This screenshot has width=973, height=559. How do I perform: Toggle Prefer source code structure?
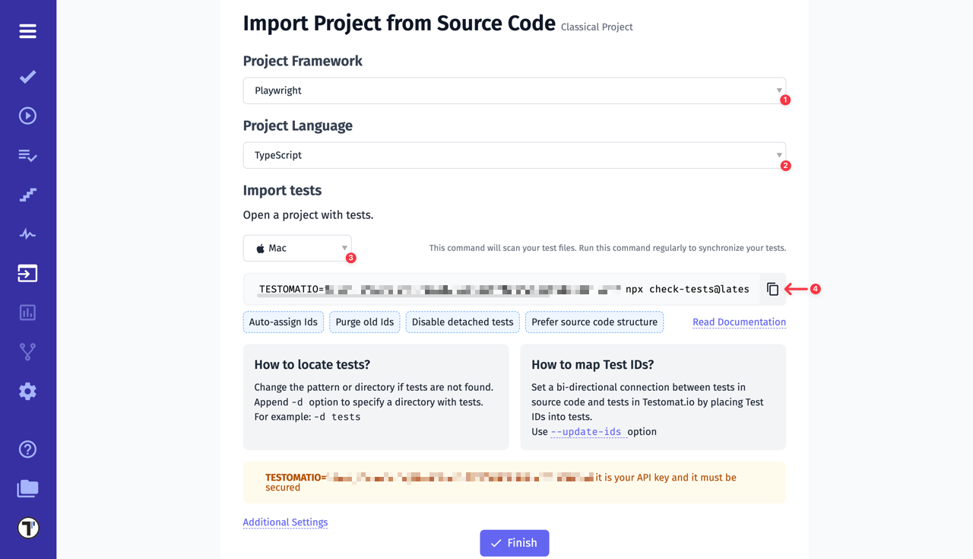click(594, 322)
